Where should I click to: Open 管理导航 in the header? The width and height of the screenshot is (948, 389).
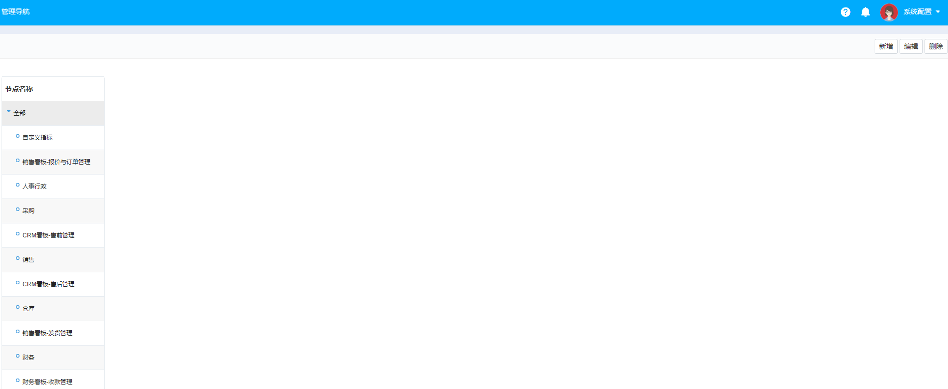(x=15, y=11)
